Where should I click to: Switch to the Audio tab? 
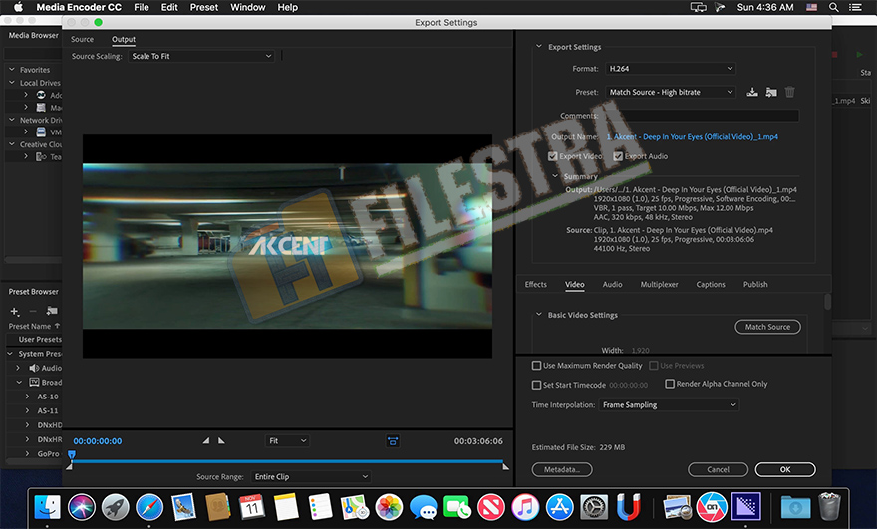click(x=613, y=284)
